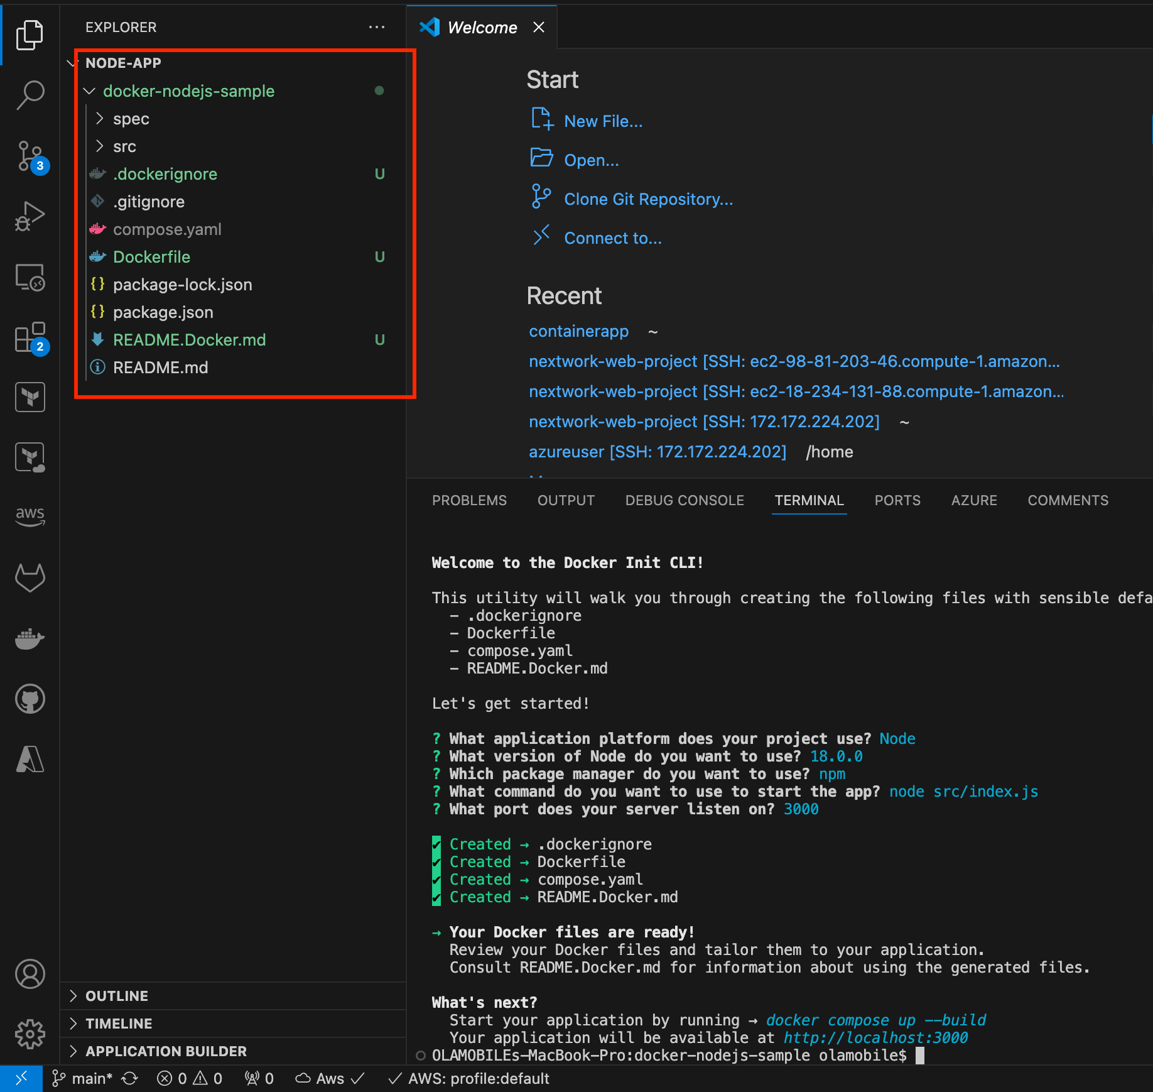Open recent containerapp folder

pos(578,331)
